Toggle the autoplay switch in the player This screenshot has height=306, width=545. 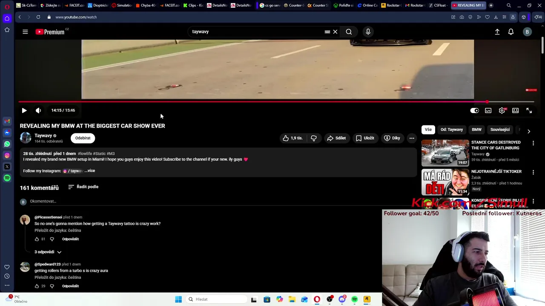(x=474, y=110)
